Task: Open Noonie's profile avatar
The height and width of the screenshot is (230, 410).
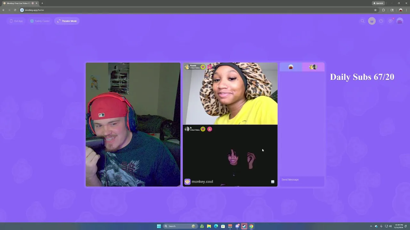Action: (187, 67)
